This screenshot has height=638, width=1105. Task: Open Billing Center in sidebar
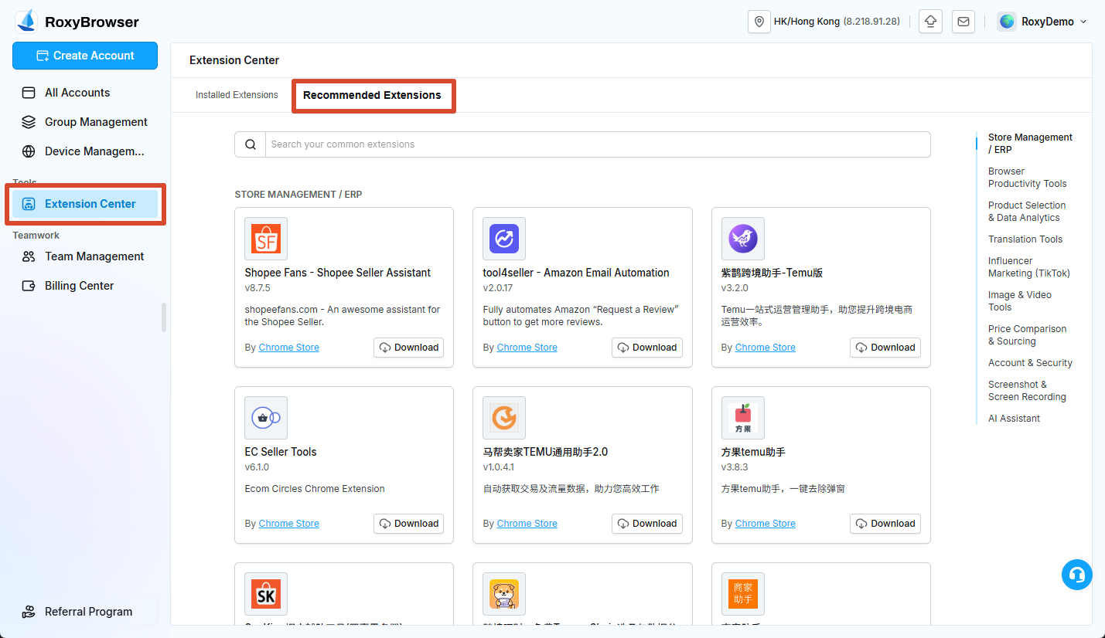[x=85, y=286]
